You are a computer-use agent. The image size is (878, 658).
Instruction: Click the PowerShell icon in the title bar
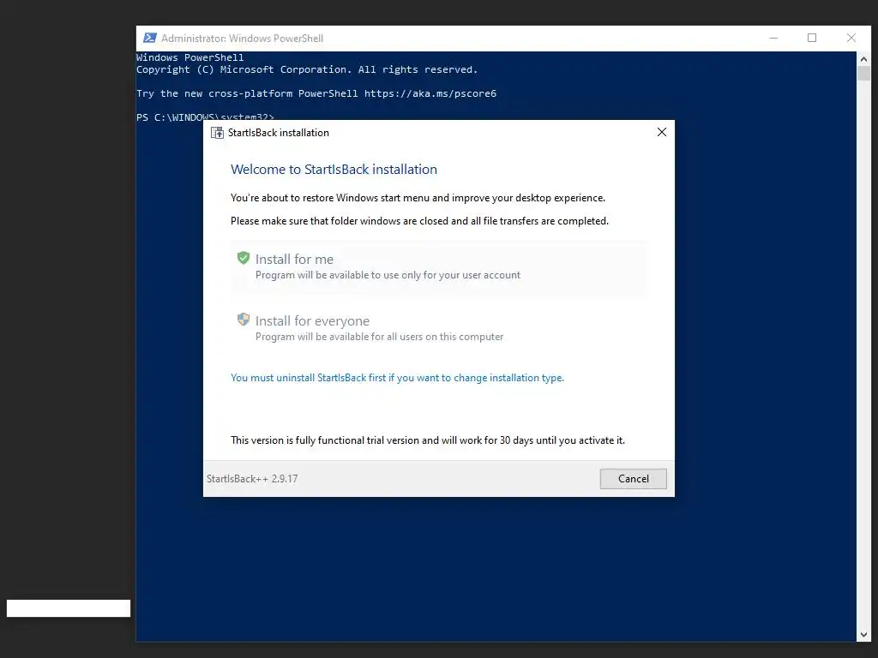pyautogui.click(x=150, y=38)
